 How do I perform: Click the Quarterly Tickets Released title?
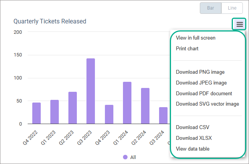click(50, 21)
